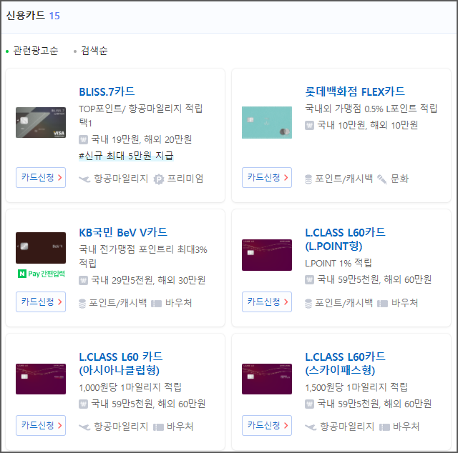Viewport: 458px width, 453px height.
Task: Click the '#신규 최대 5만원 지급' promo text
Action: click(x=126, y=156)
